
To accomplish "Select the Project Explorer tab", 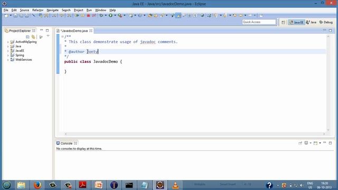I will tap(20, 31).
